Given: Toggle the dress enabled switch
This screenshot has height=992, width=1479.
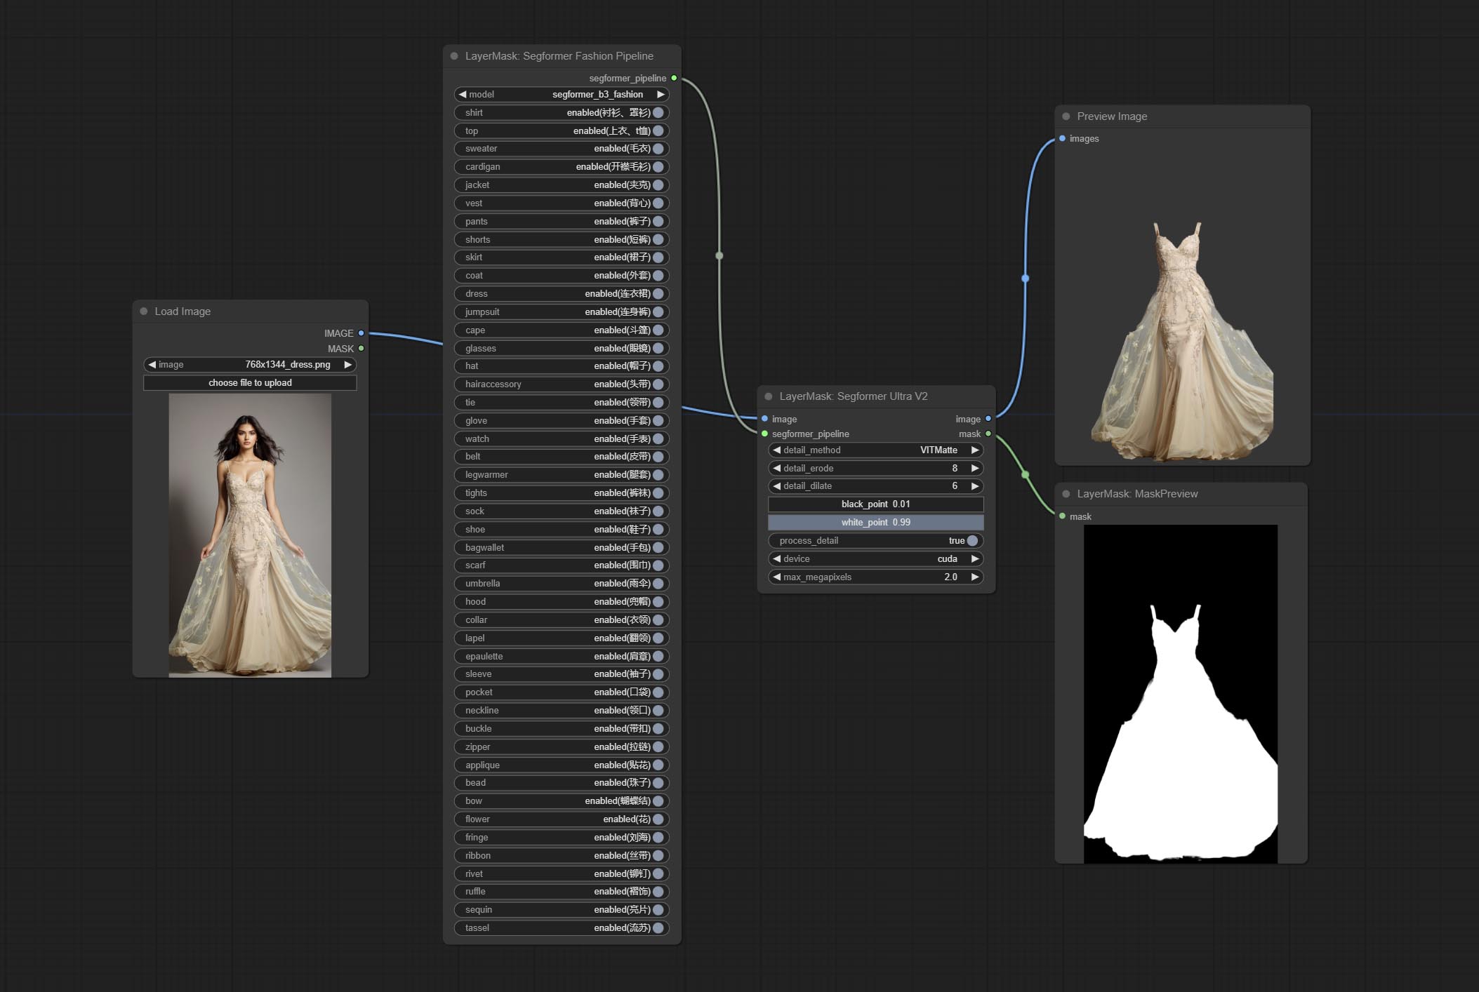Looking at the screenshot, I should pyautogui.click(x=658, y=294).
